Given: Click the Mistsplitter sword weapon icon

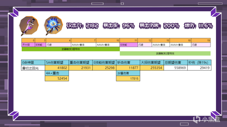Looking at the screenshot, I should 29,26.
